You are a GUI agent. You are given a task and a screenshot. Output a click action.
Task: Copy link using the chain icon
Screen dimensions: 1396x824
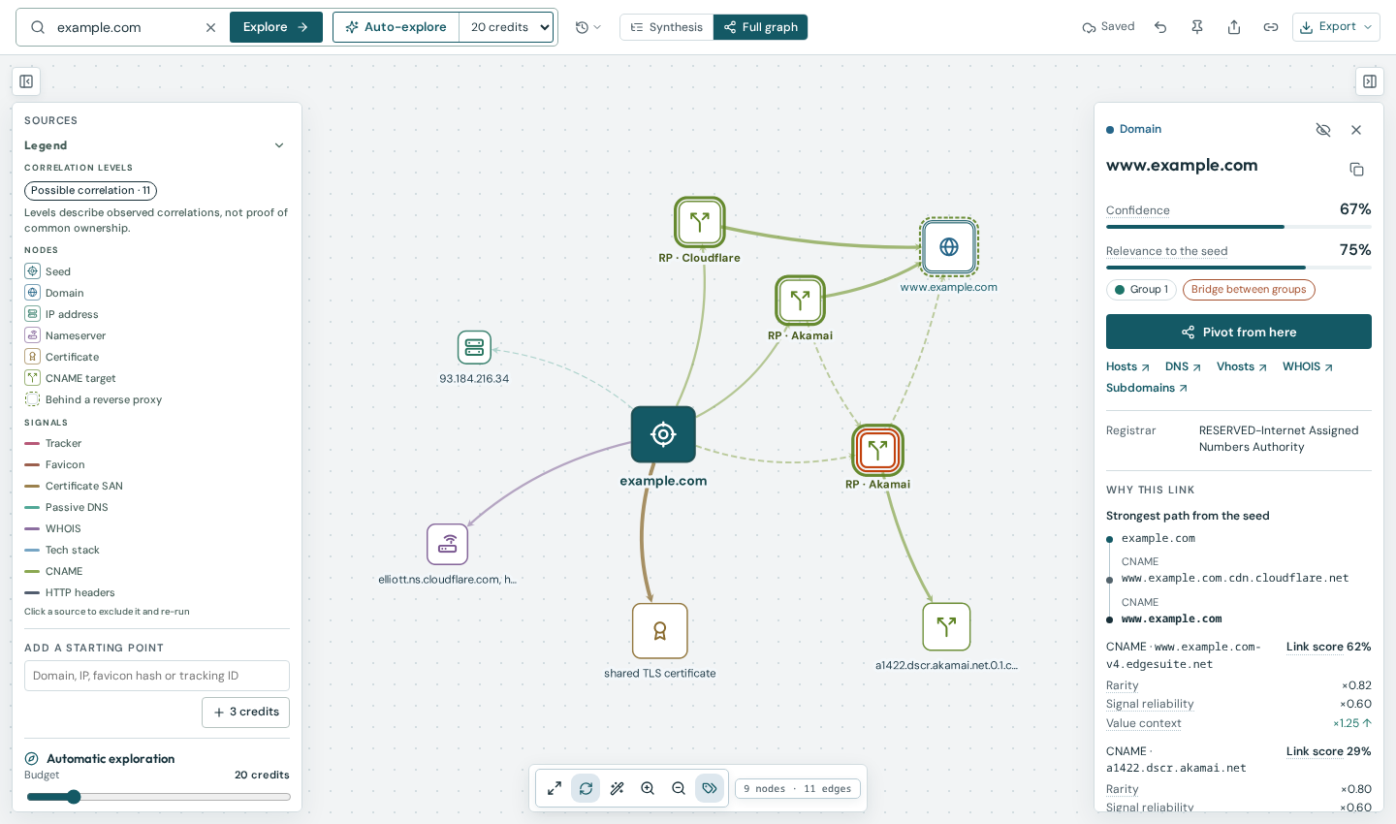pyautogui.click(x=1271, y=27)
